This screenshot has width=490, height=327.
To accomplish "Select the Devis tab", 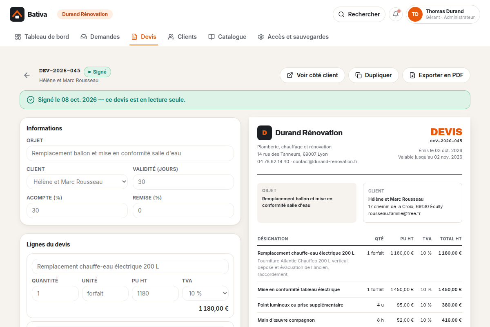I will 144,37.
